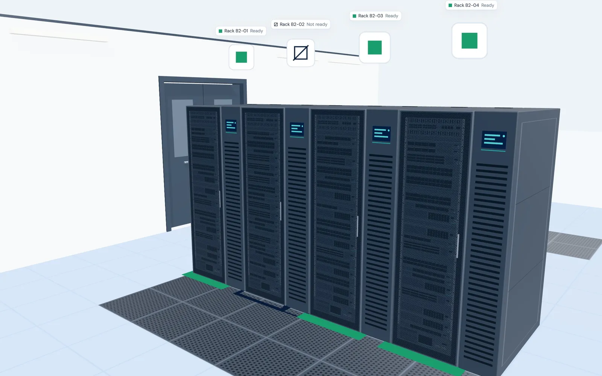Select the Rack B2-04 Ready label

471,5
